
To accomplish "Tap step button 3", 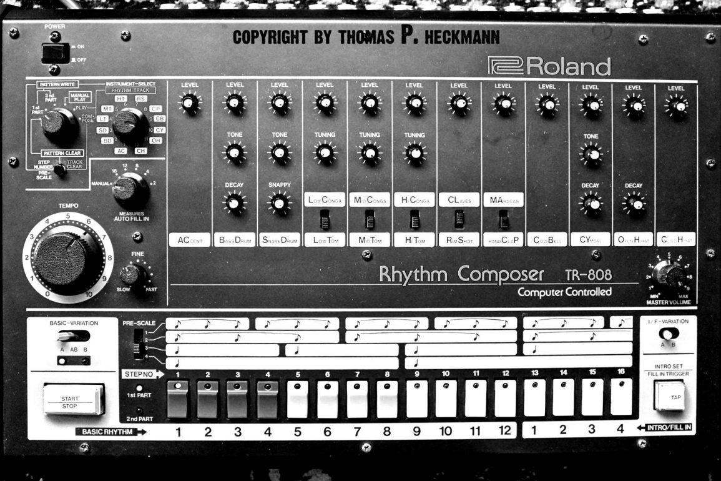I will tap(237, 399).
